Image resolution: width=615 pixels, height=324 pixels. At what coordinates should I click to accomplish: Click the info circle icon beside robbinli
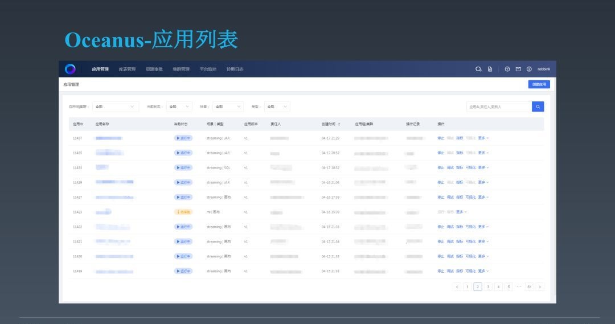tap(529, 69)
